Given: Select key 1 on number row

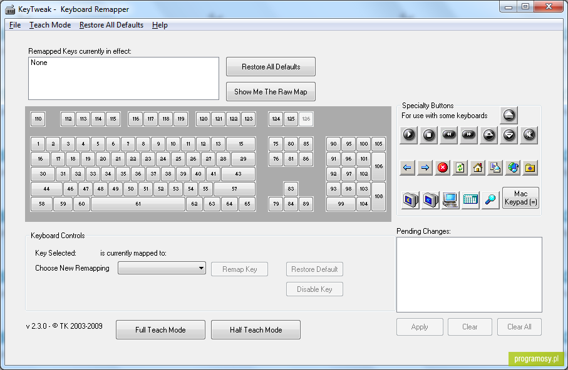Looking at the screenshot, I should pos(38,144).
